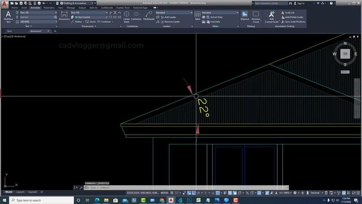Select the Revision Cloud tool
Screen dimensions: 362x204
(256, 17)
